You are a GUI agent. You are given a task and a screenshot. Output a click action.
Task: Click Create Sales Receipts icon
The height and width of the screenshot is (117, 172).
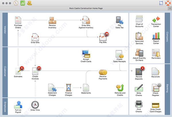120,54
